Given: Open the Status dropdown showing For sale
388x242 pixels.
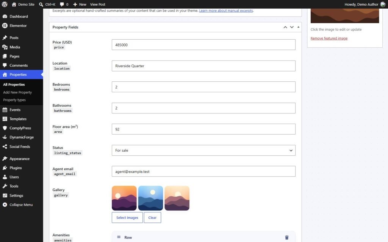Looking at the screenshot, I should click(x=203, y=150).
